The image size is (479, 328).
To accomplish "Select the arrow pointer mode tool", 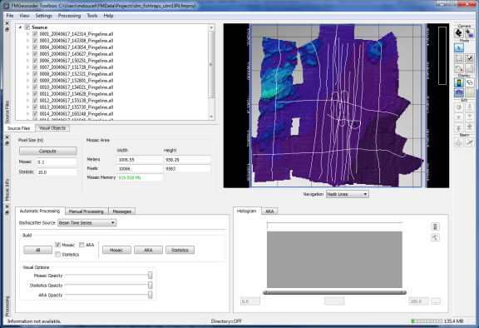I will click(x=459, y=47).
